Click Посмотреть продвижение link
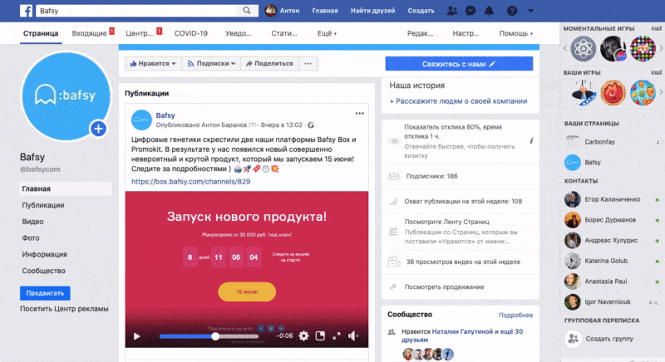Image resolution: width=665 pixels, height=362 pixels. pyautogui.click(x=444, y=287)
